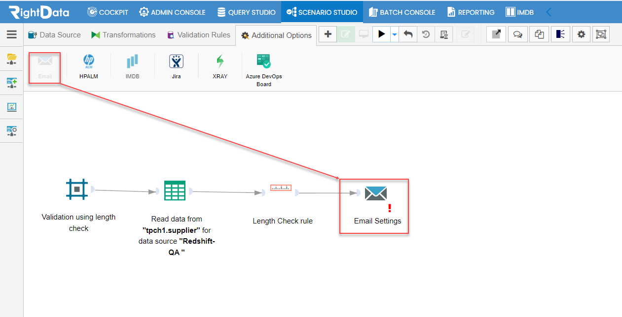The image size is (622, 317).
Task: Open folder icon in left sidebar
Action: [12, 59]
